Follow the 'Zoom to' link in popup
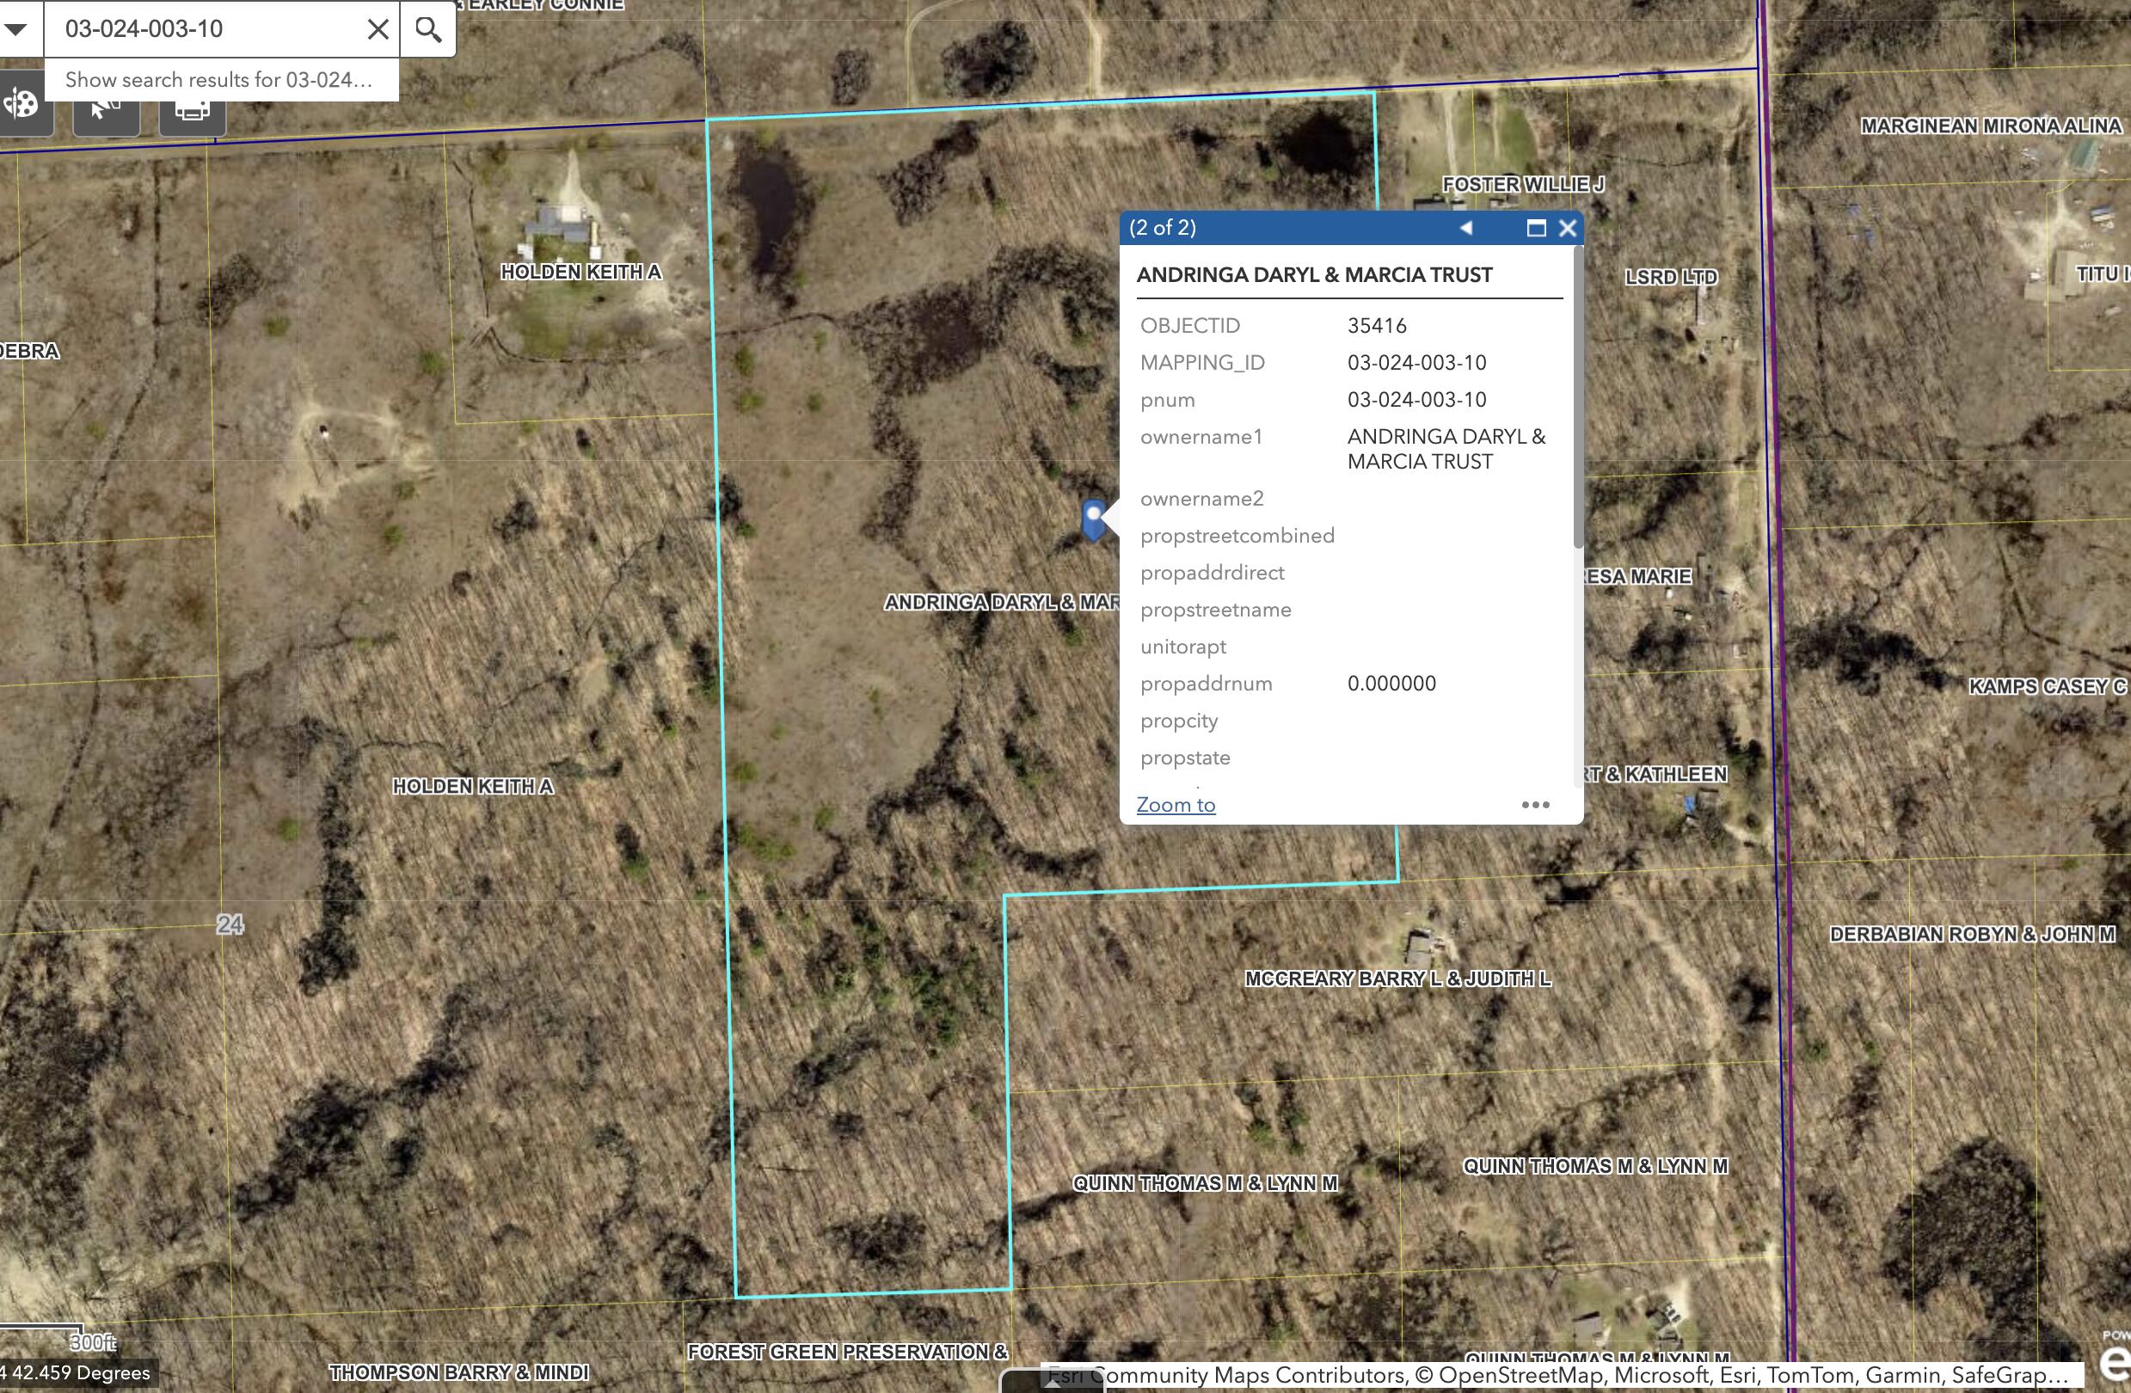This screenshot has width=2131, height=1393. (x=1176, y=804)
